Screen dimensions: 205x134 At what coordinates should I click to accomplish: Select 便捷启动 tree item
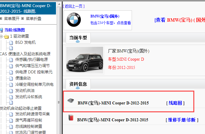tap(23, 78)
